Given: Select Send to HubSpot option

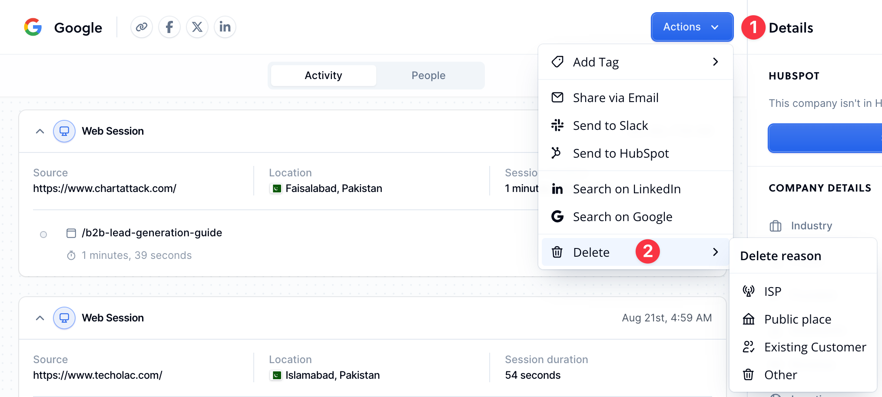Looking at the screenshot, I should [x=635, y=153].
